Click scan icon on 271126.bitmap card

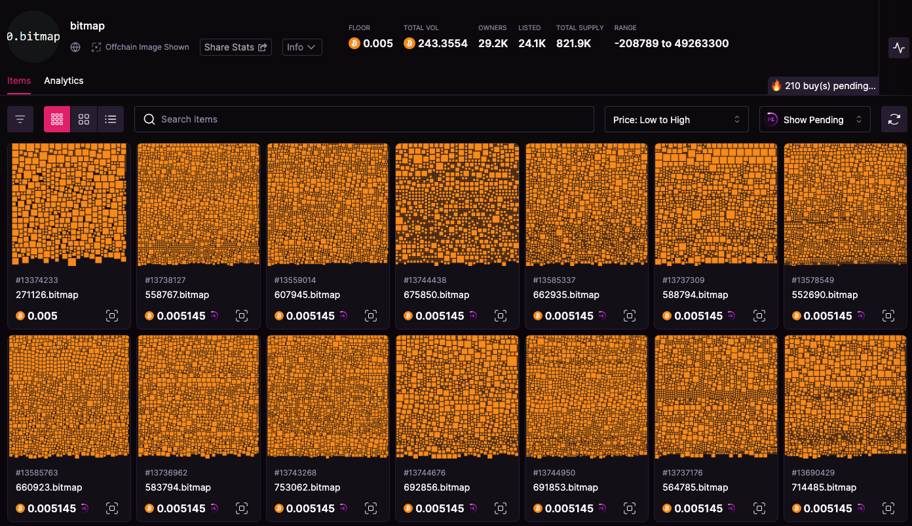click(x=112, y=316)
